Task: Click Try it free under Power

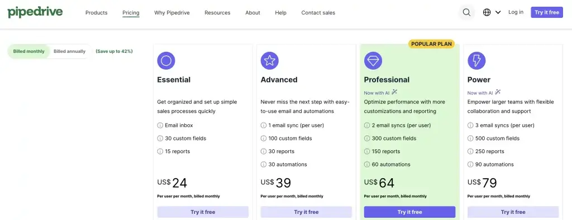Action: 513,212
